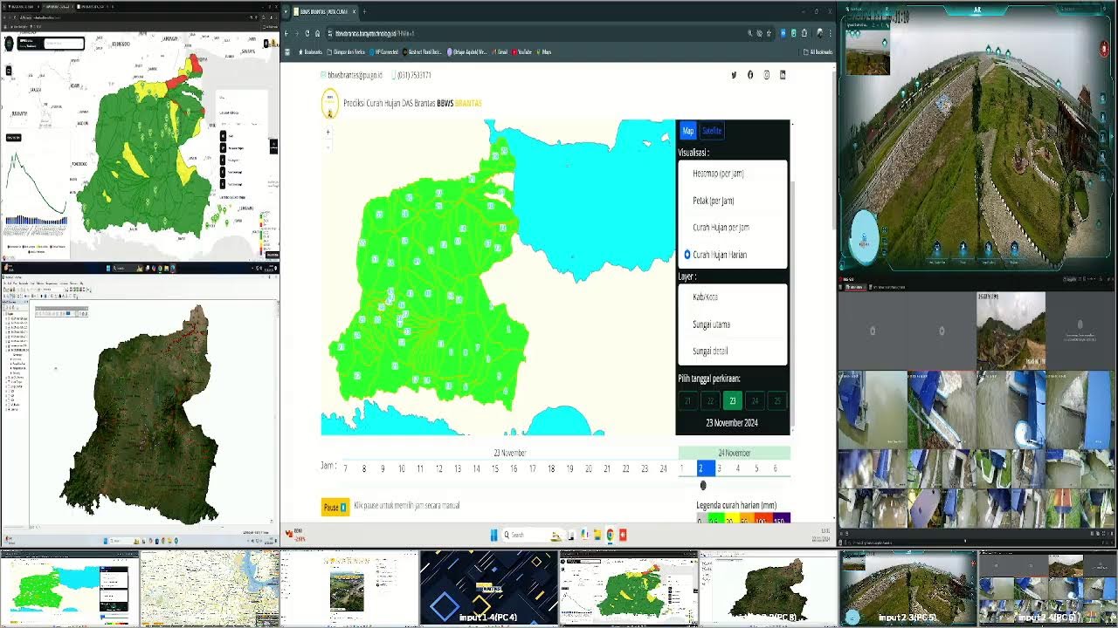This screenshot has height=628, width=1118.
Task: Open the Facebook icon in BBWS Brantas header
Action: (750, 75)
